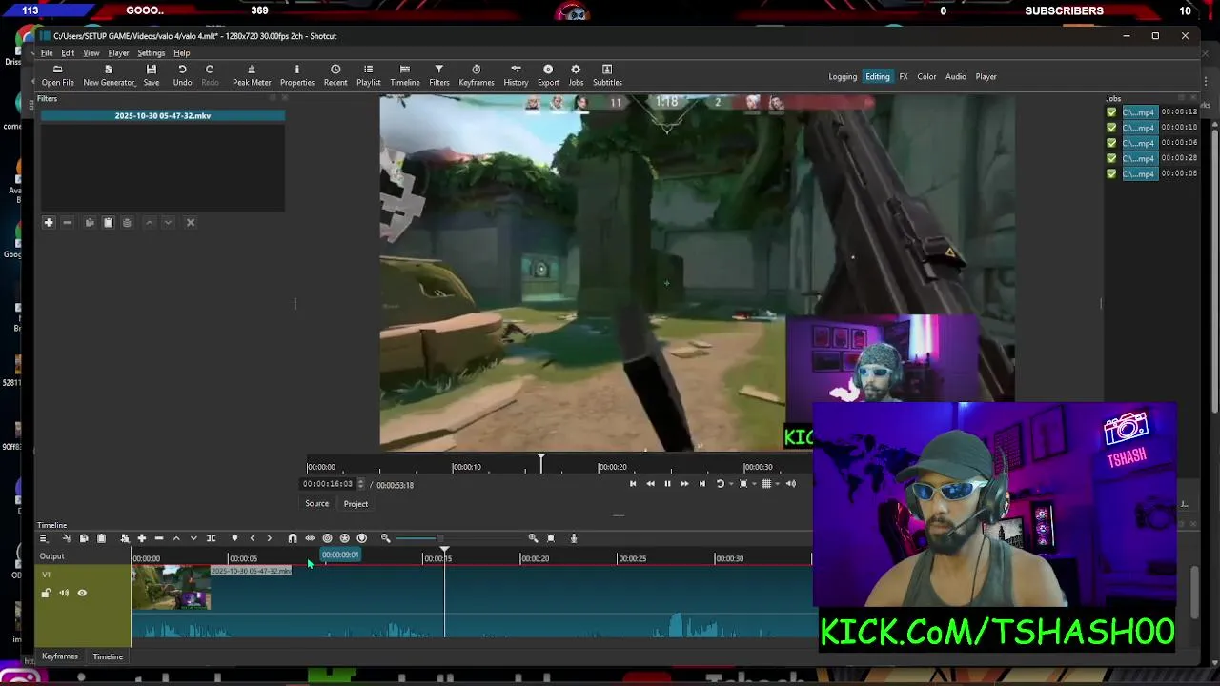Click the Jobs gear icon in the toolbar
Viewport: 1220px width, 686px height.
[576, 75]
